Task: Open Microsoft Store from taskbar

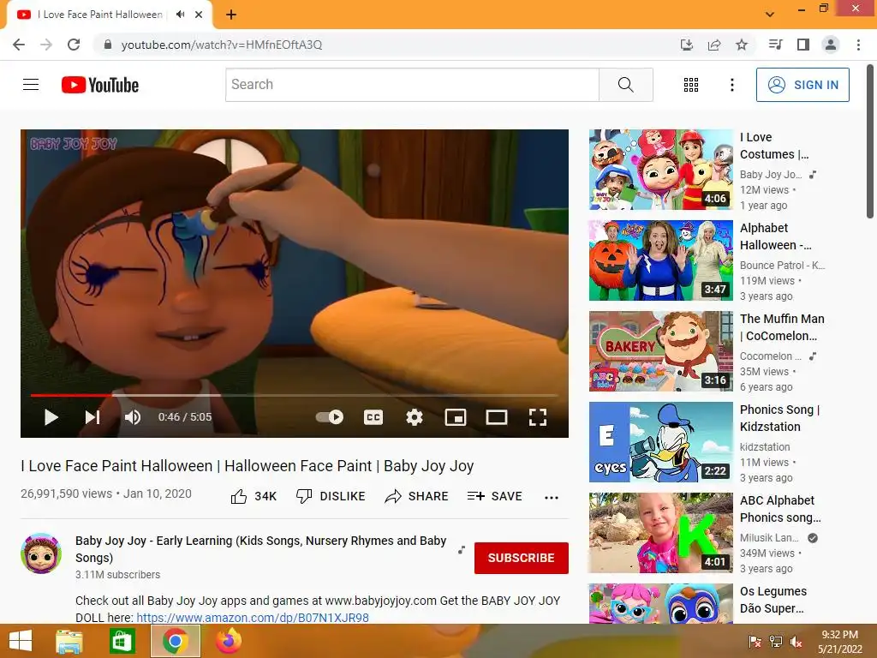Action: click(x=122, y=641)
